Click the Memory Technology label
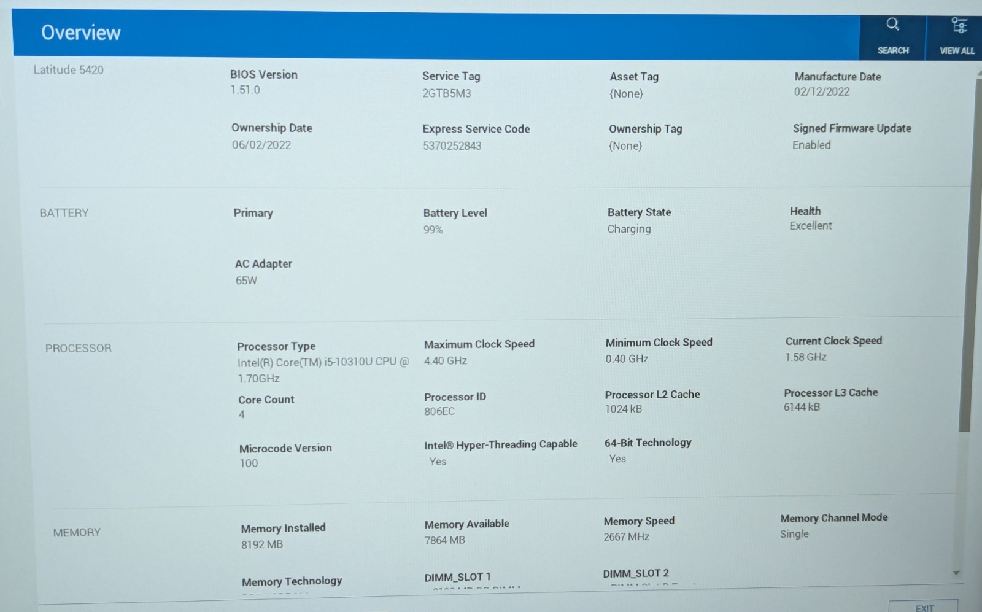This screenshot has height=612, width=982. 292,581
